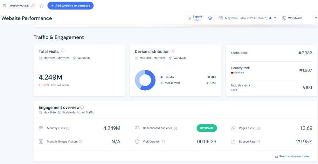318x164 pixels.
Task: Star this website as favorite
Action: [42, 6]
